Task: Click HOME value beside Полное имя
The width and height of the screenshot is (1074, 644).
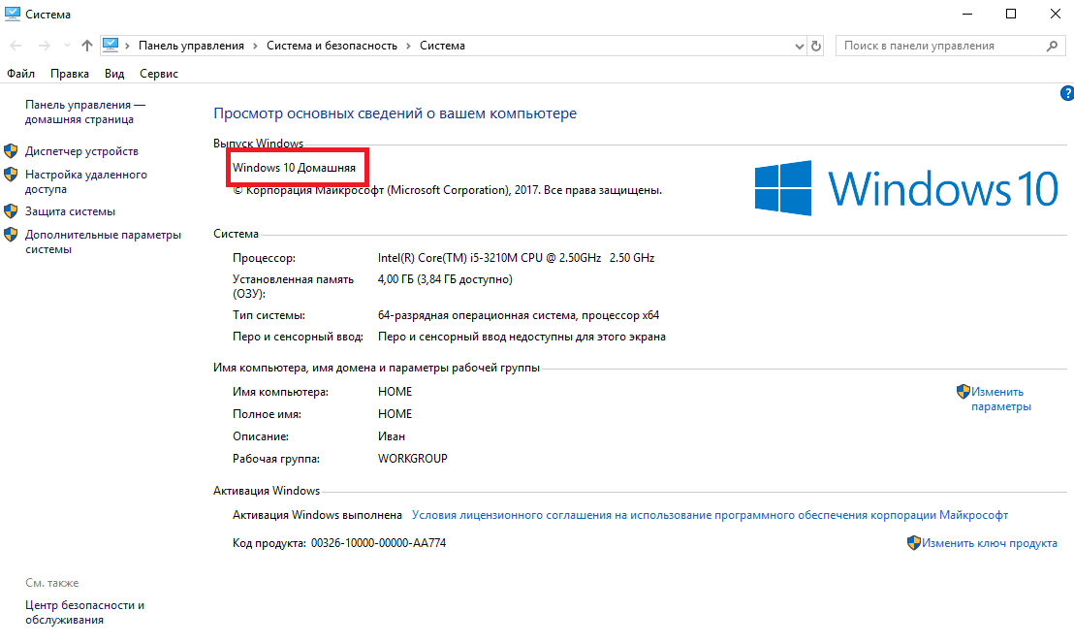Action: [395, 414]
